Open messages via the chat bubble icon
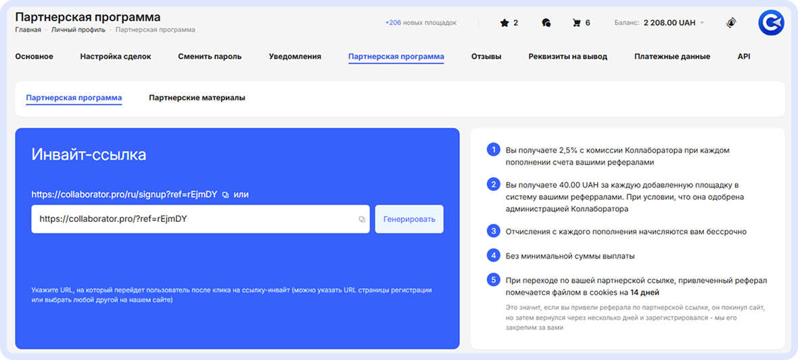798x360 pixels. click(x=546, y=23)
